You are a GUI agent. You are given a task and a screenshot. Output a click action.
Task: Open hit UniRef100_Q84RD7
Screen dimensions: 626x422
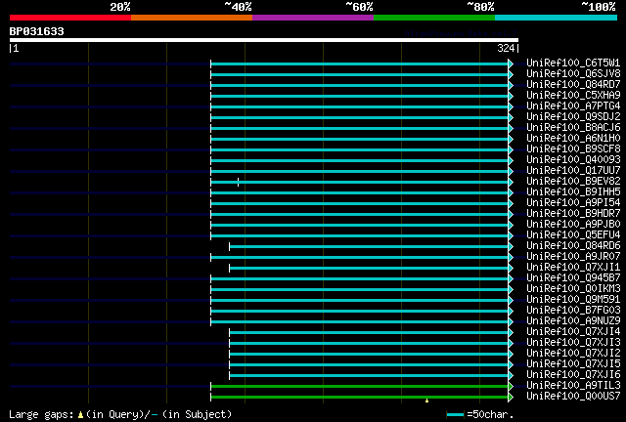573,84
